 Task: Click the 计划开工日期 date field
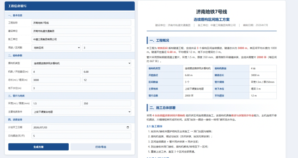point(81,127)
